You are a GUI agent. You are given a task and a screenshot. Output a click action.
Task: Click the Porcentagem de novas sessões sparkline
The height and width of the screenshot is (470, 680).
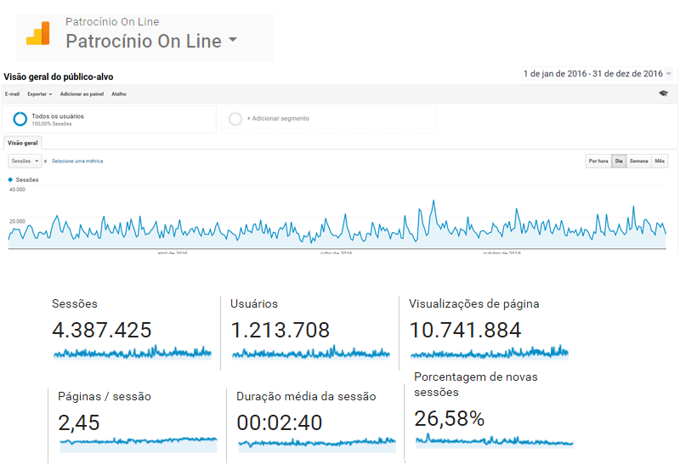click(x=495, y=440)
